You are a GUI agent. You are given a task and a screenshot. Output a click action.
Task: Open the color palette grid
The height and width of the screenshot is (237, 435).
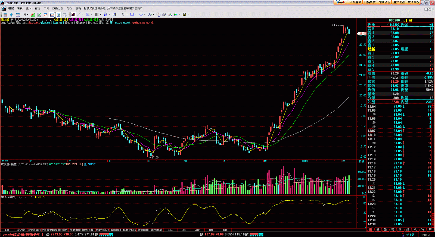[x=176, y=14]
